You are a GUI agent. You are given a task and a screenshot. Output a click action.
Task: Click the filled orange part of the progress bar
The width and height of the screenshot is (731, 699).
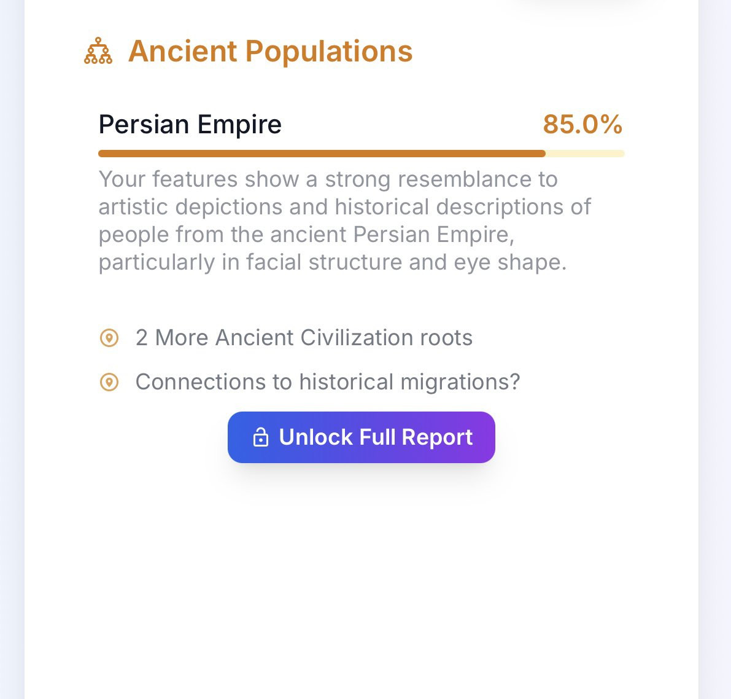click(322, 154)
